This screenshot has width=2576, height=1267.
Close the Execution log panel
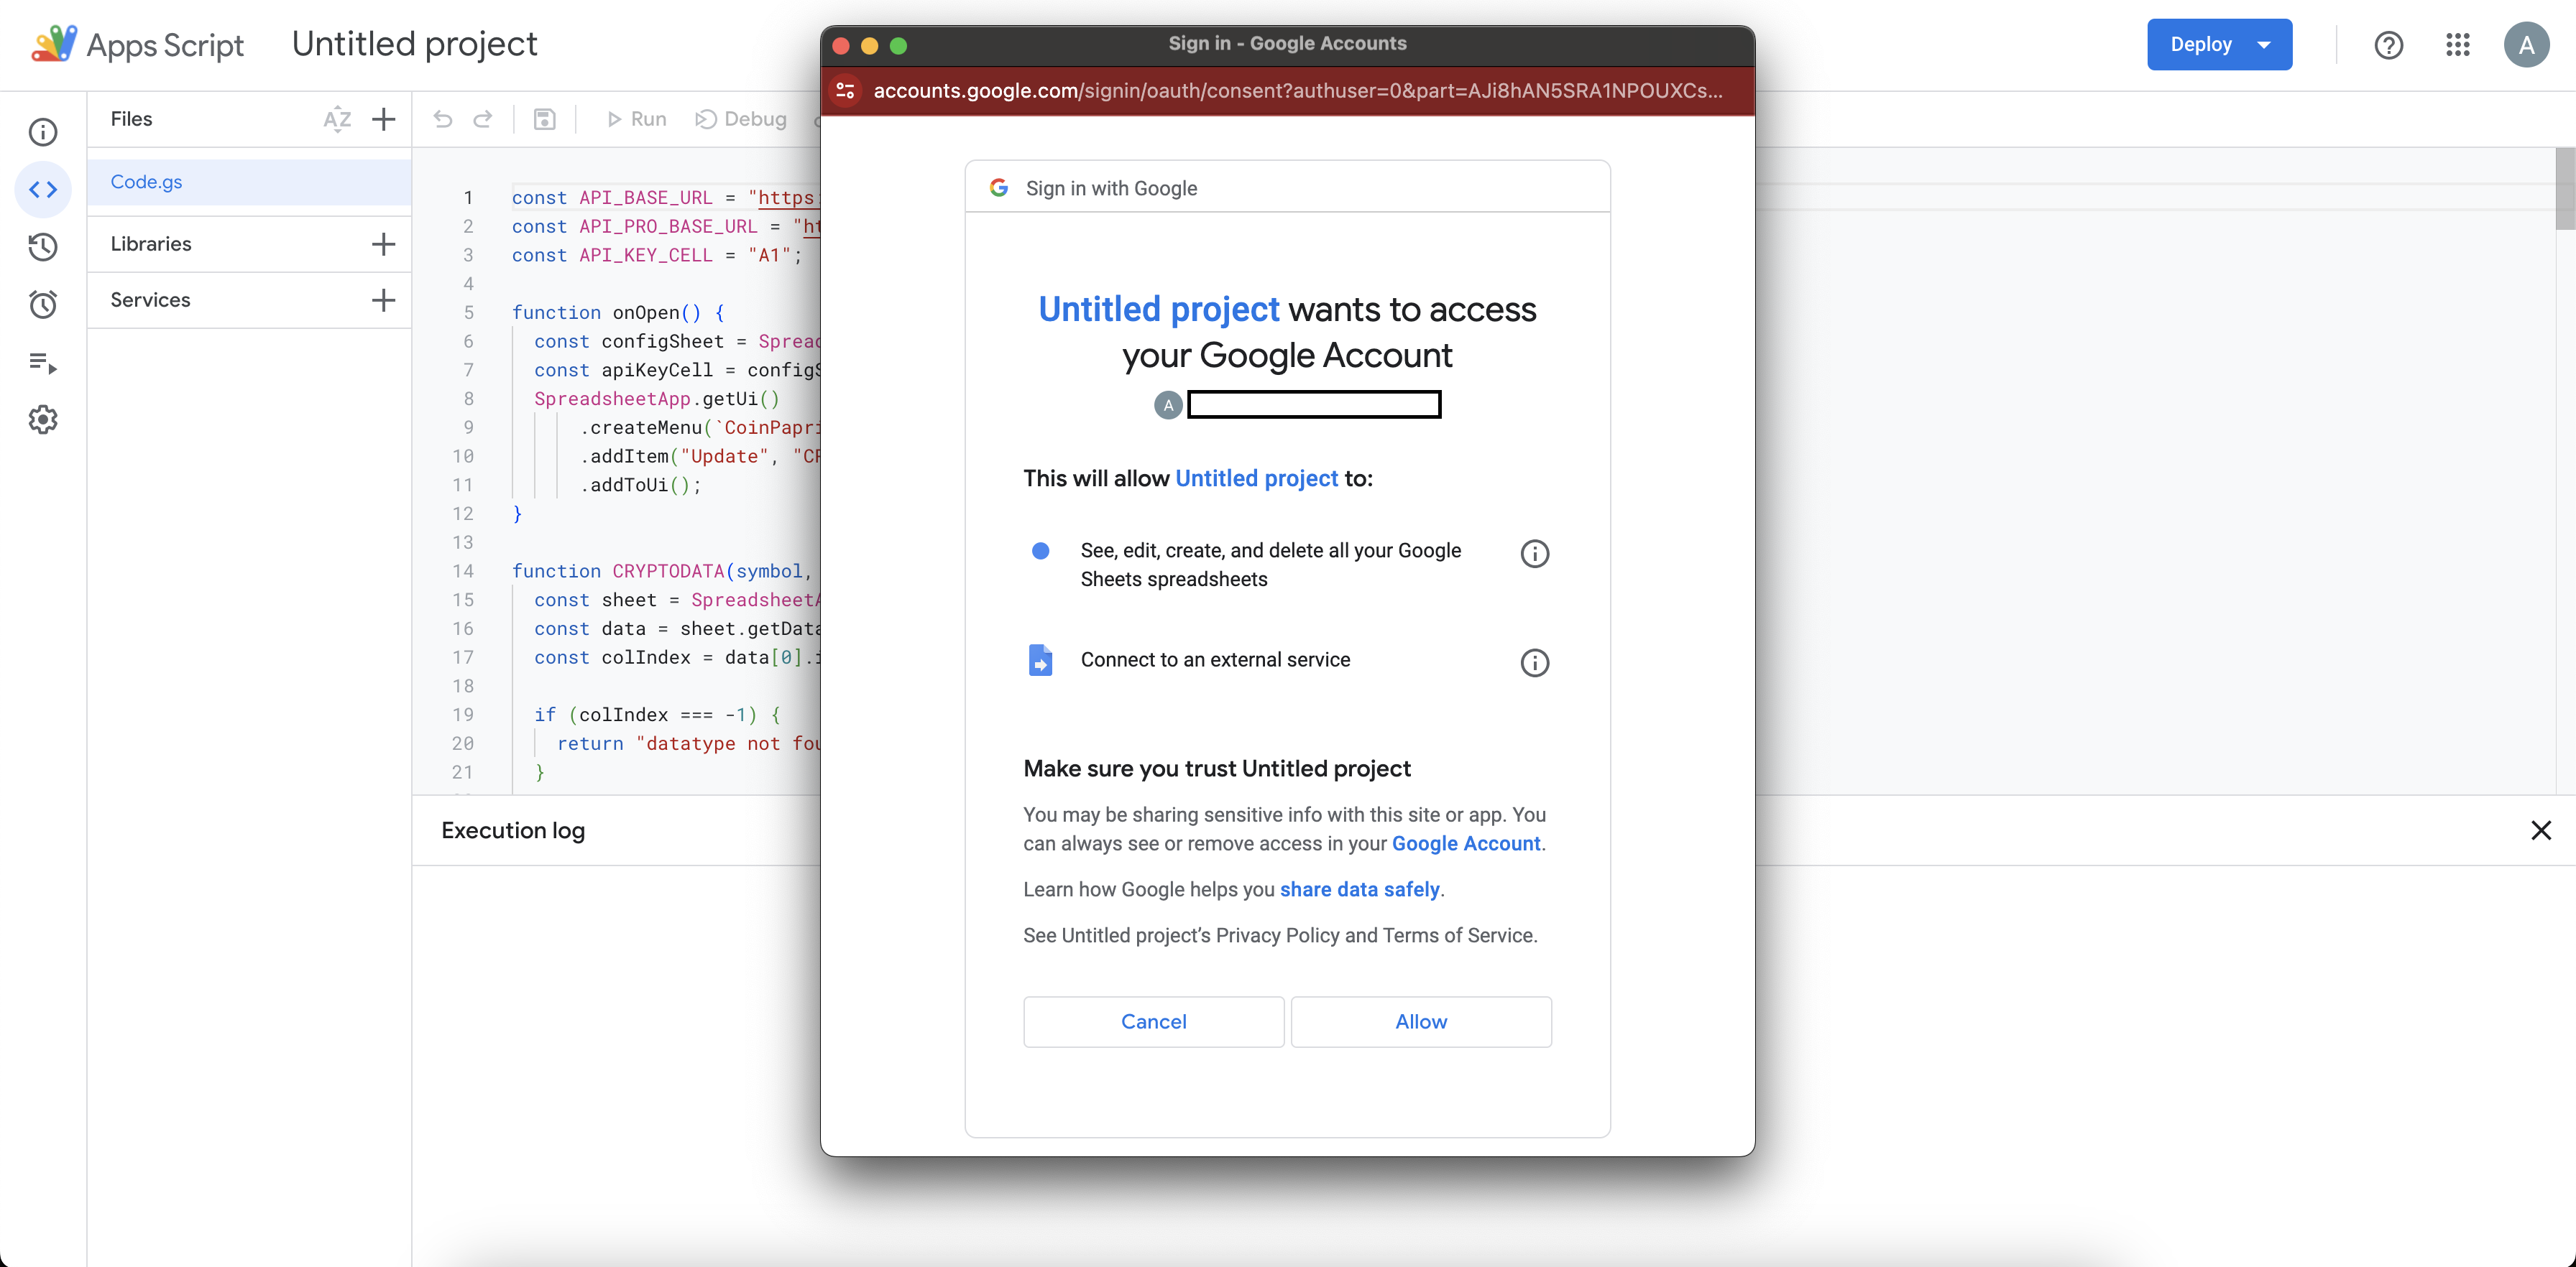tap(2540, 830)
